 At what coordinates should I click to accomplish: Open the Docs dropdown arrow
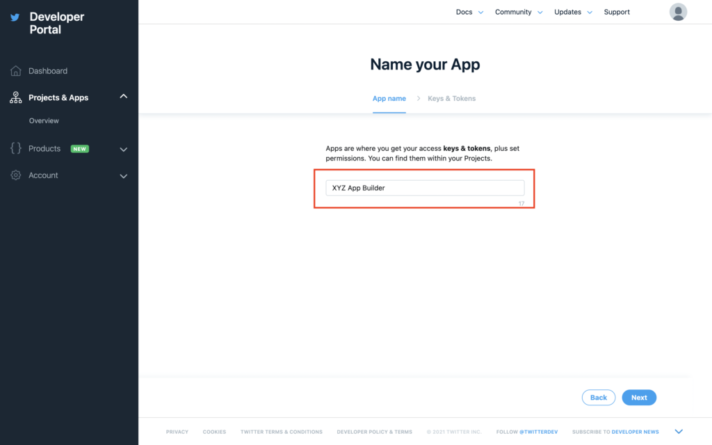(x=481, y=13)
